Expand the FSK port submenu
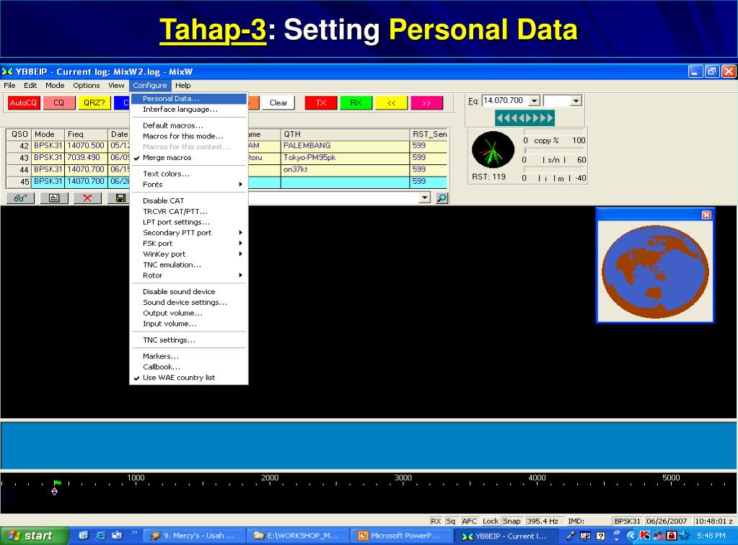738x545 pixels. point(189,243)
